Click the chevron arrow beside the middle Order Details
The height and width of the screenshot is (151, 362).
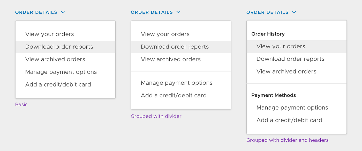(178, 12)
